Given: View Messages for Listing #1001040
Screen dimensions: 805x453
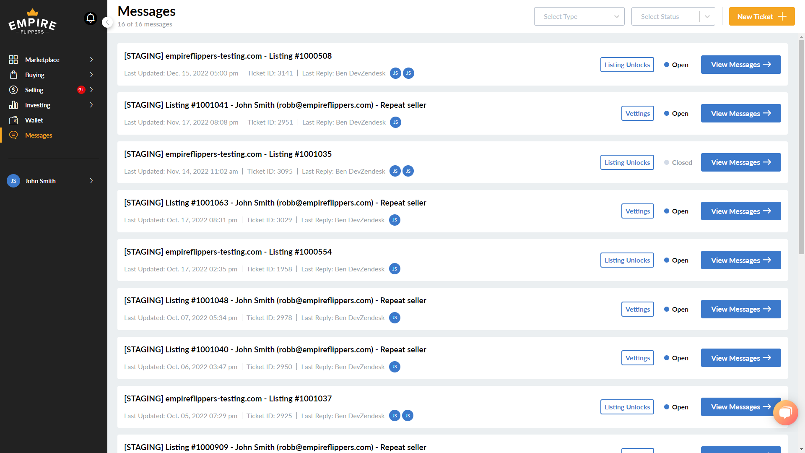Looking at the screenshot, I should click(x=741, y=358).
